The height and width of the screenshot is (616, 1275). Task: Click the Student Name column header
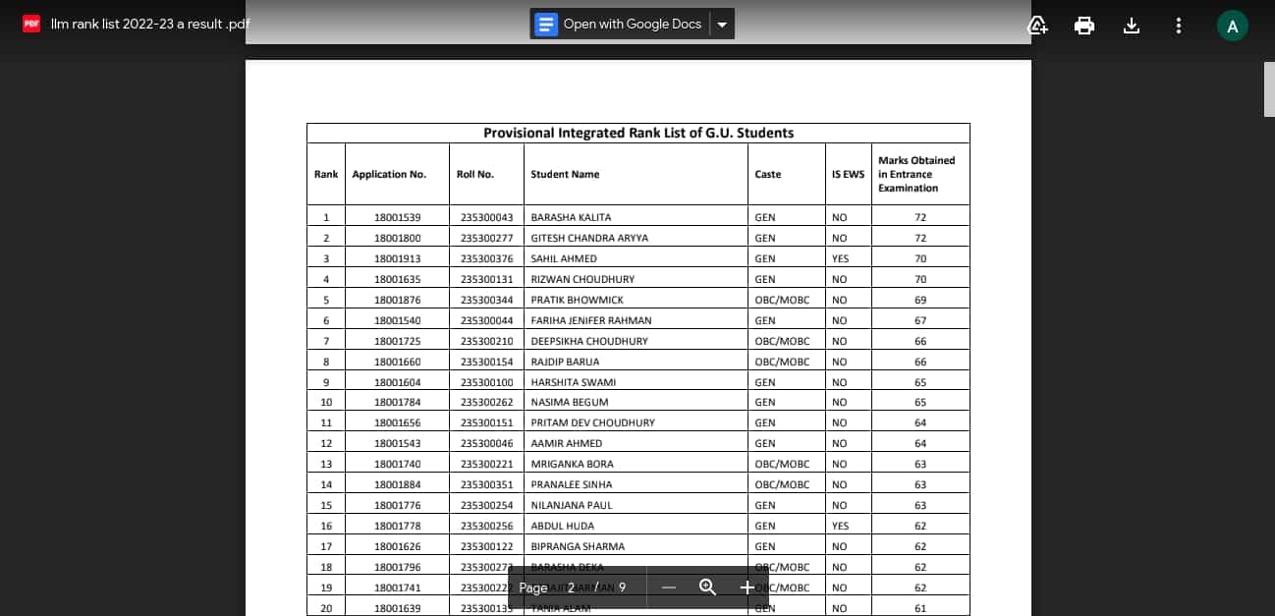(565, 174)
